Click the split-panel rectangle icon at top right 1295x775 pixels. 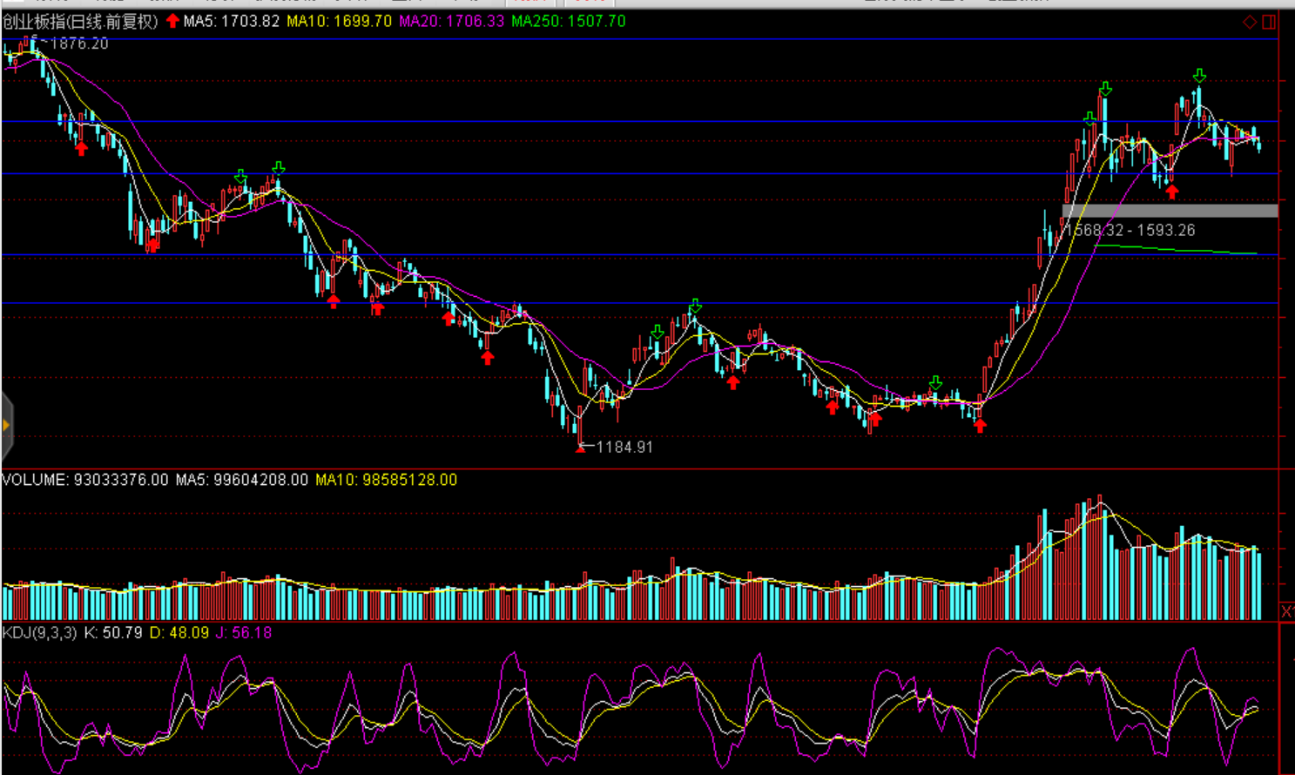coord(1269,22)
